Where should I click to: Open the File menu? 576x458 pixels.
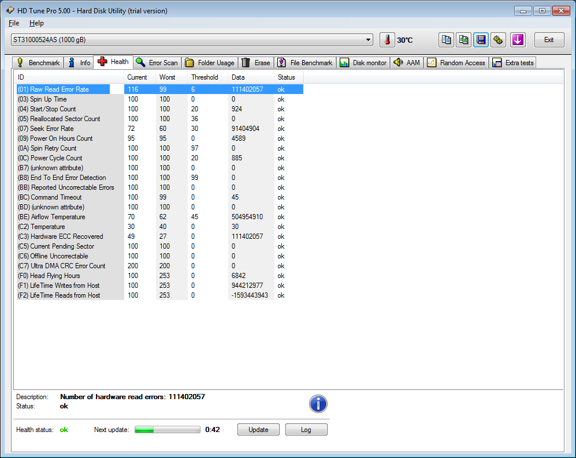pos(14,23)
